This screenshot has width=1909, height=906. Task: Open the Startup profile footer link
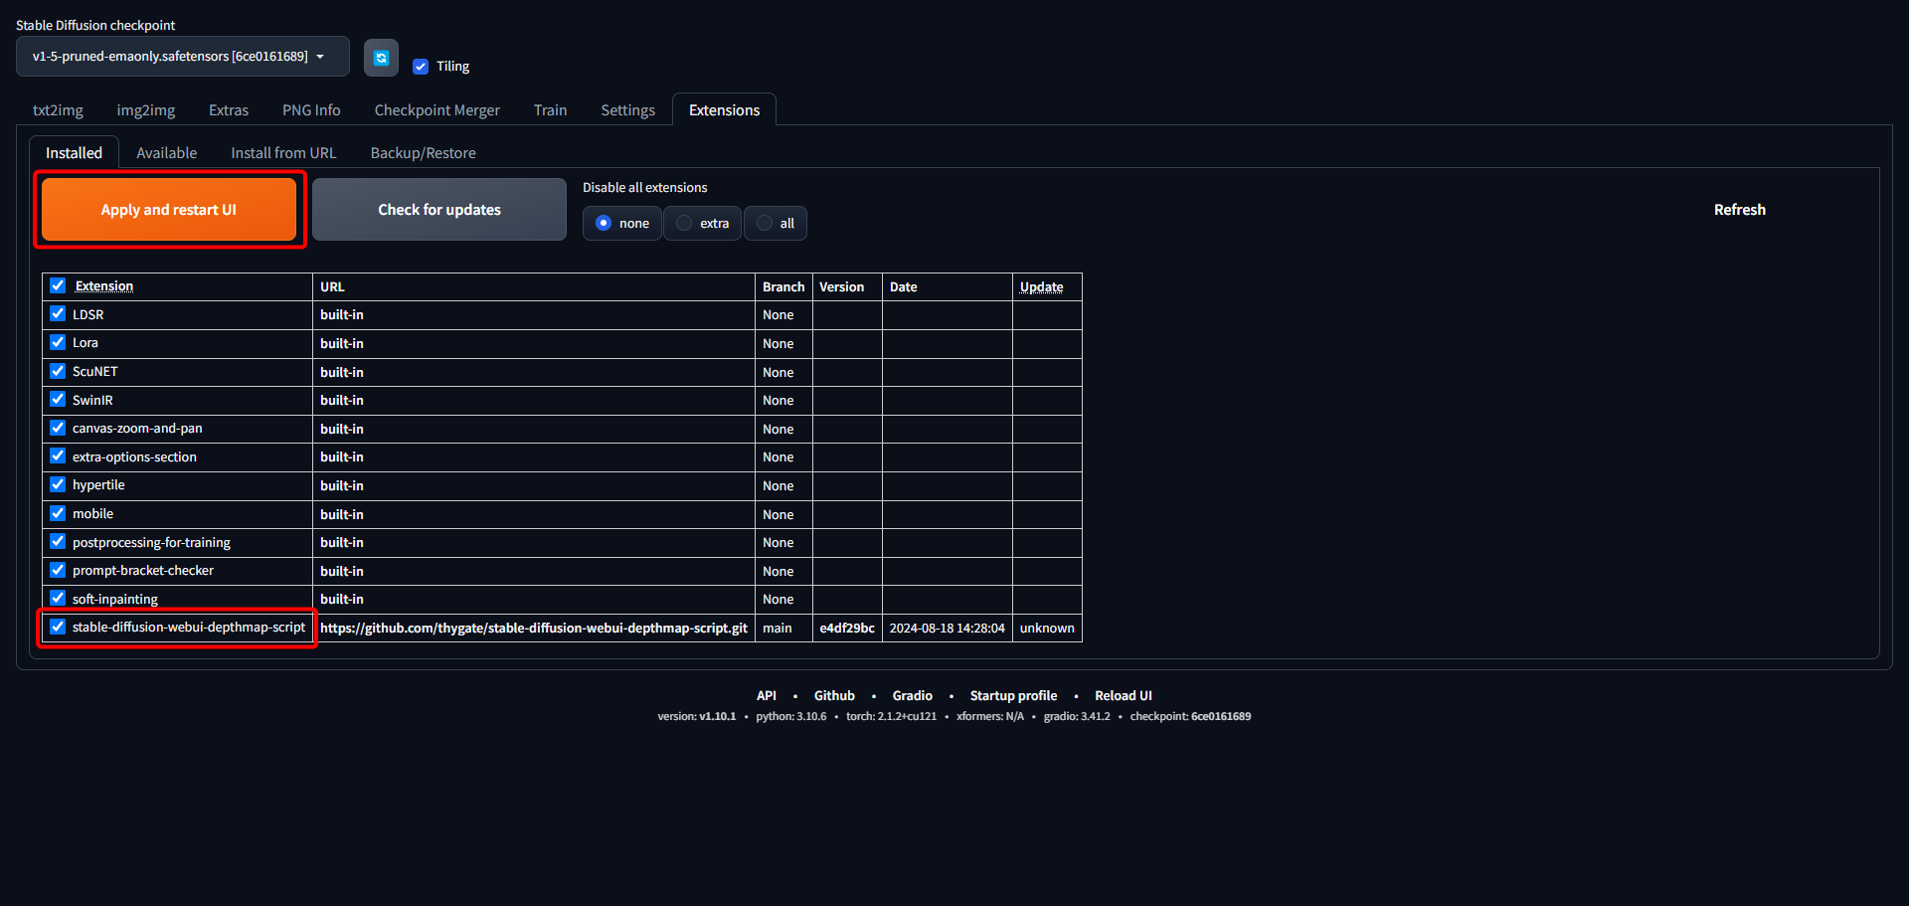pyautogui.click(x=1013, y=696)
